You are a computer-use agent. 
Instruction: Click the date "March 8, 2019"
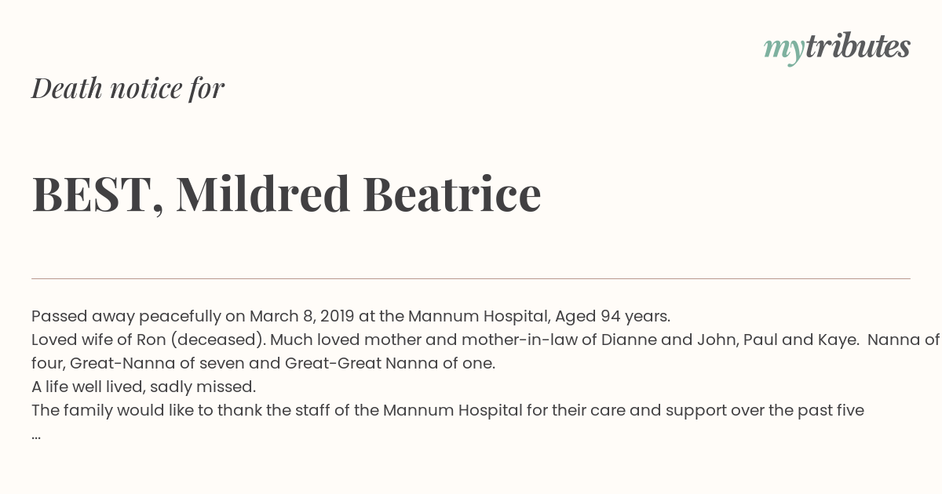[302, 317]
